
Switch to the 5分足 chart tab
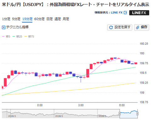16,19
